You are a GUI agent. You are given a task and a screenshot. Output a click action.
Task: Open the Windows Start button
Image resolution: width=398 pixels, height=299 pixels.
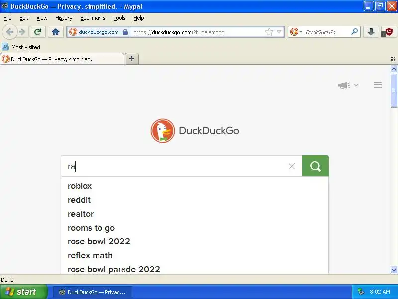pos(24,292)
